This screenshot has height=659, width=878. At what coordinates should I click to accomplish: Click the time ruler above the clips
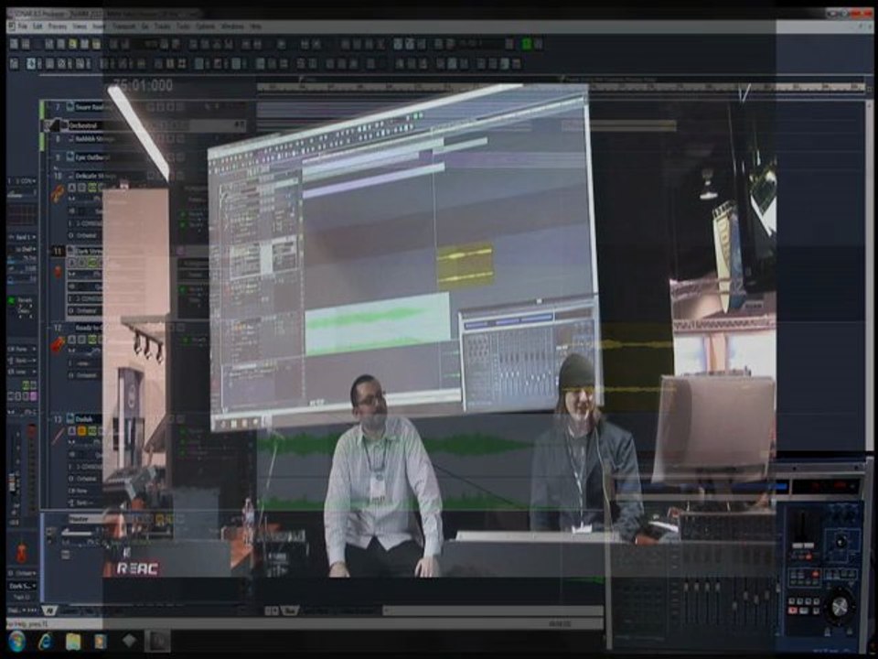560,87
